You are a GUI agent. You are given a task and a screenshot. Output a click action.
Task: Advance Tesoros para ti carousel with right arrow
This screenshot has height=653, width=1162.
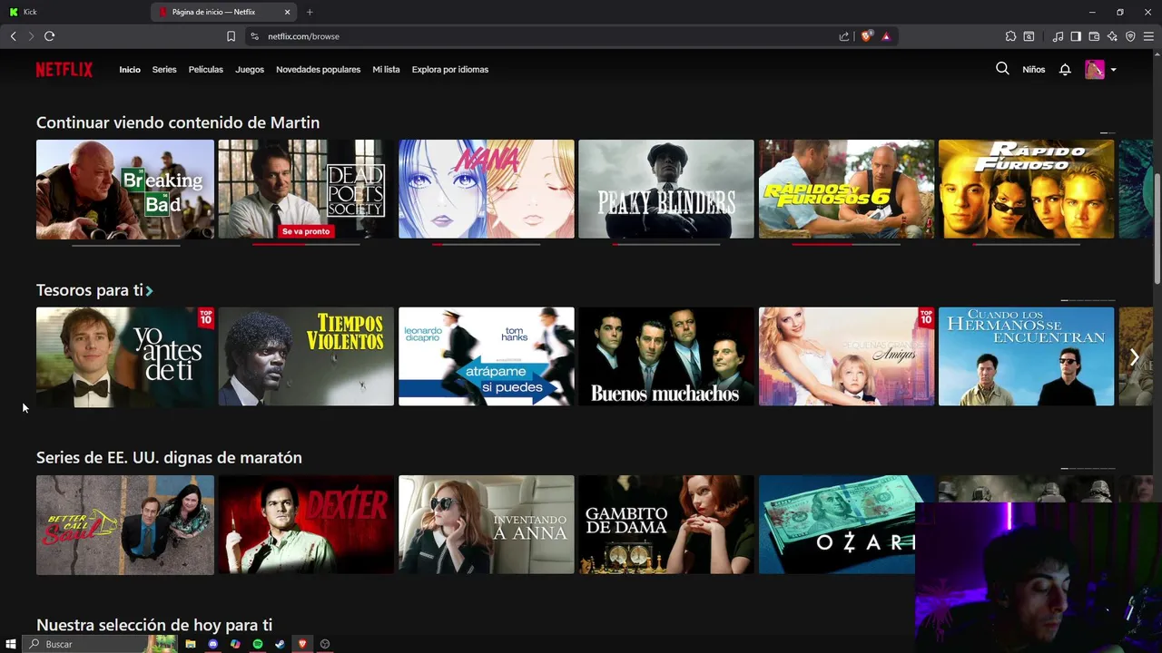click(1134, 356)
